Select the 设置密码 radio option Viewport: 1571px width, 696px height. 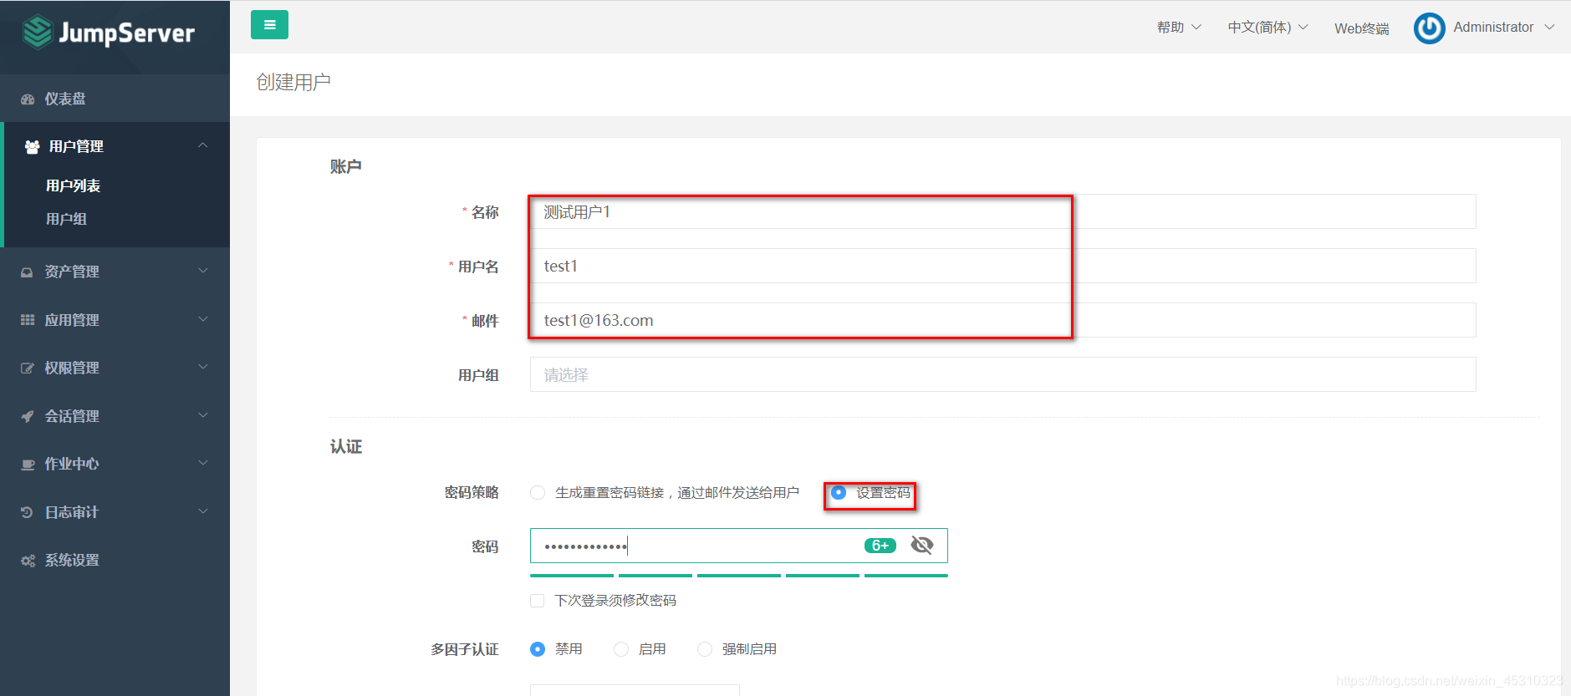coord(839,493)
